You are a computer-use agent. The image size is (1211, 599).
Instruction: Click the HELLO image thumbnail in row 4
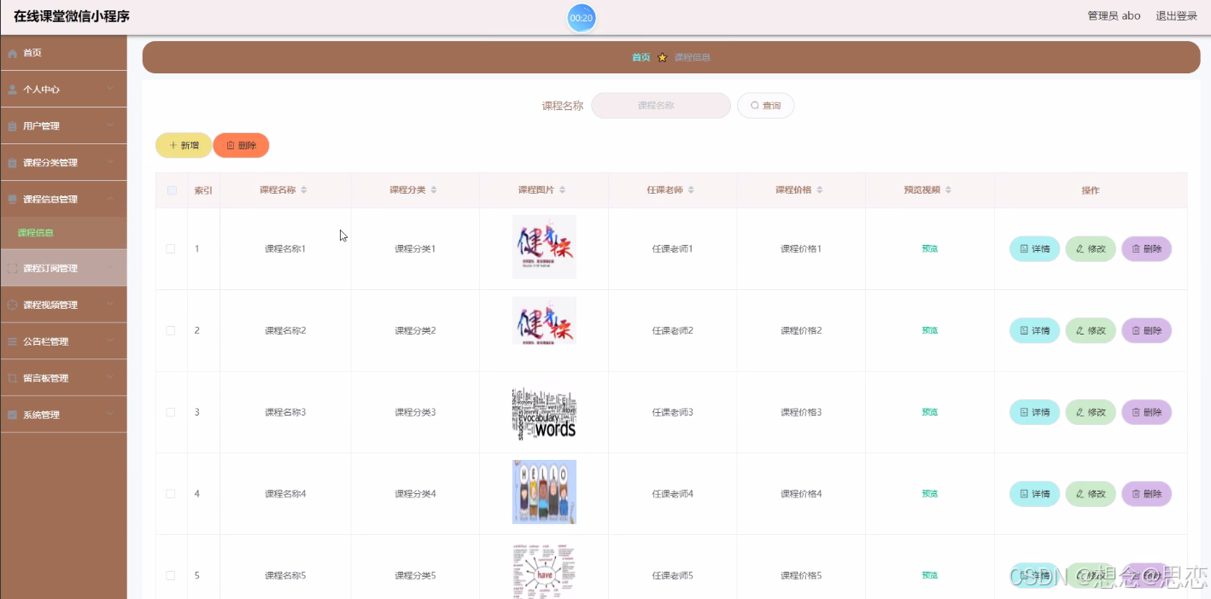[544, 491]
